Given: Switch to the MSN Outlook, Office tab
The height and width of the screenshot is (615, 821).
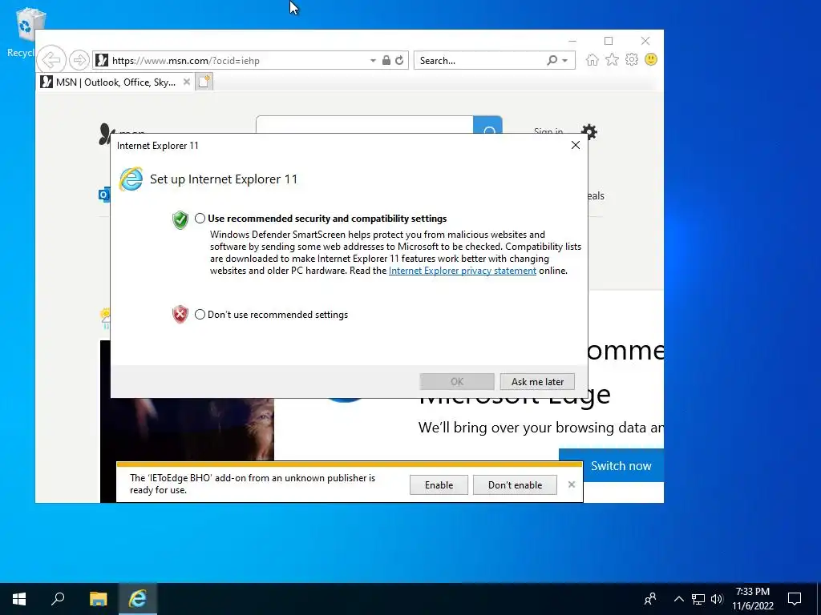Looking at the screenshot, I should click(115, 82).
